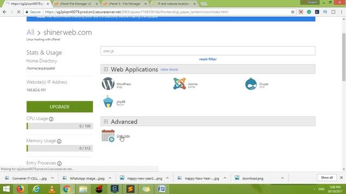Screen dimensions: 346x194
Task: Open the Windows Start menu
Action: [x=6, y=189]
